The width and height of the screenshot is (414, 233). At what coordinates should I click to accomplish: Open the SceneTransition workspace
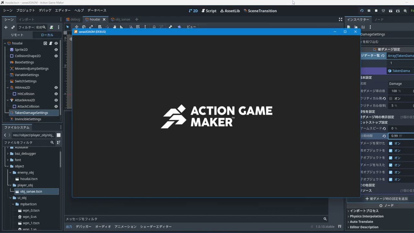[260, 11]
